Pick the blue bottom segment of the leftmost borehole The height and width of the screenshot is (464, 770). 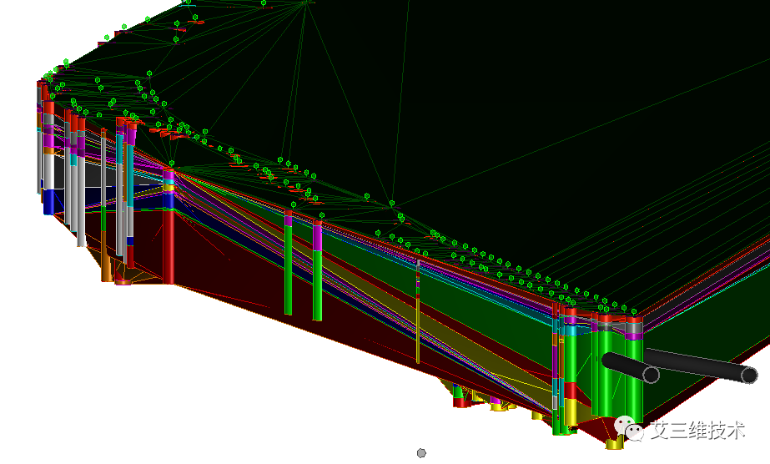point(48,202)
